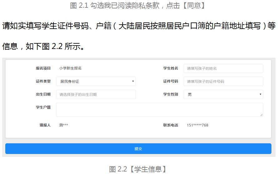Click the 证件号码 label
This screenshot has height=174, width=278.
click(x=171, y=81)
